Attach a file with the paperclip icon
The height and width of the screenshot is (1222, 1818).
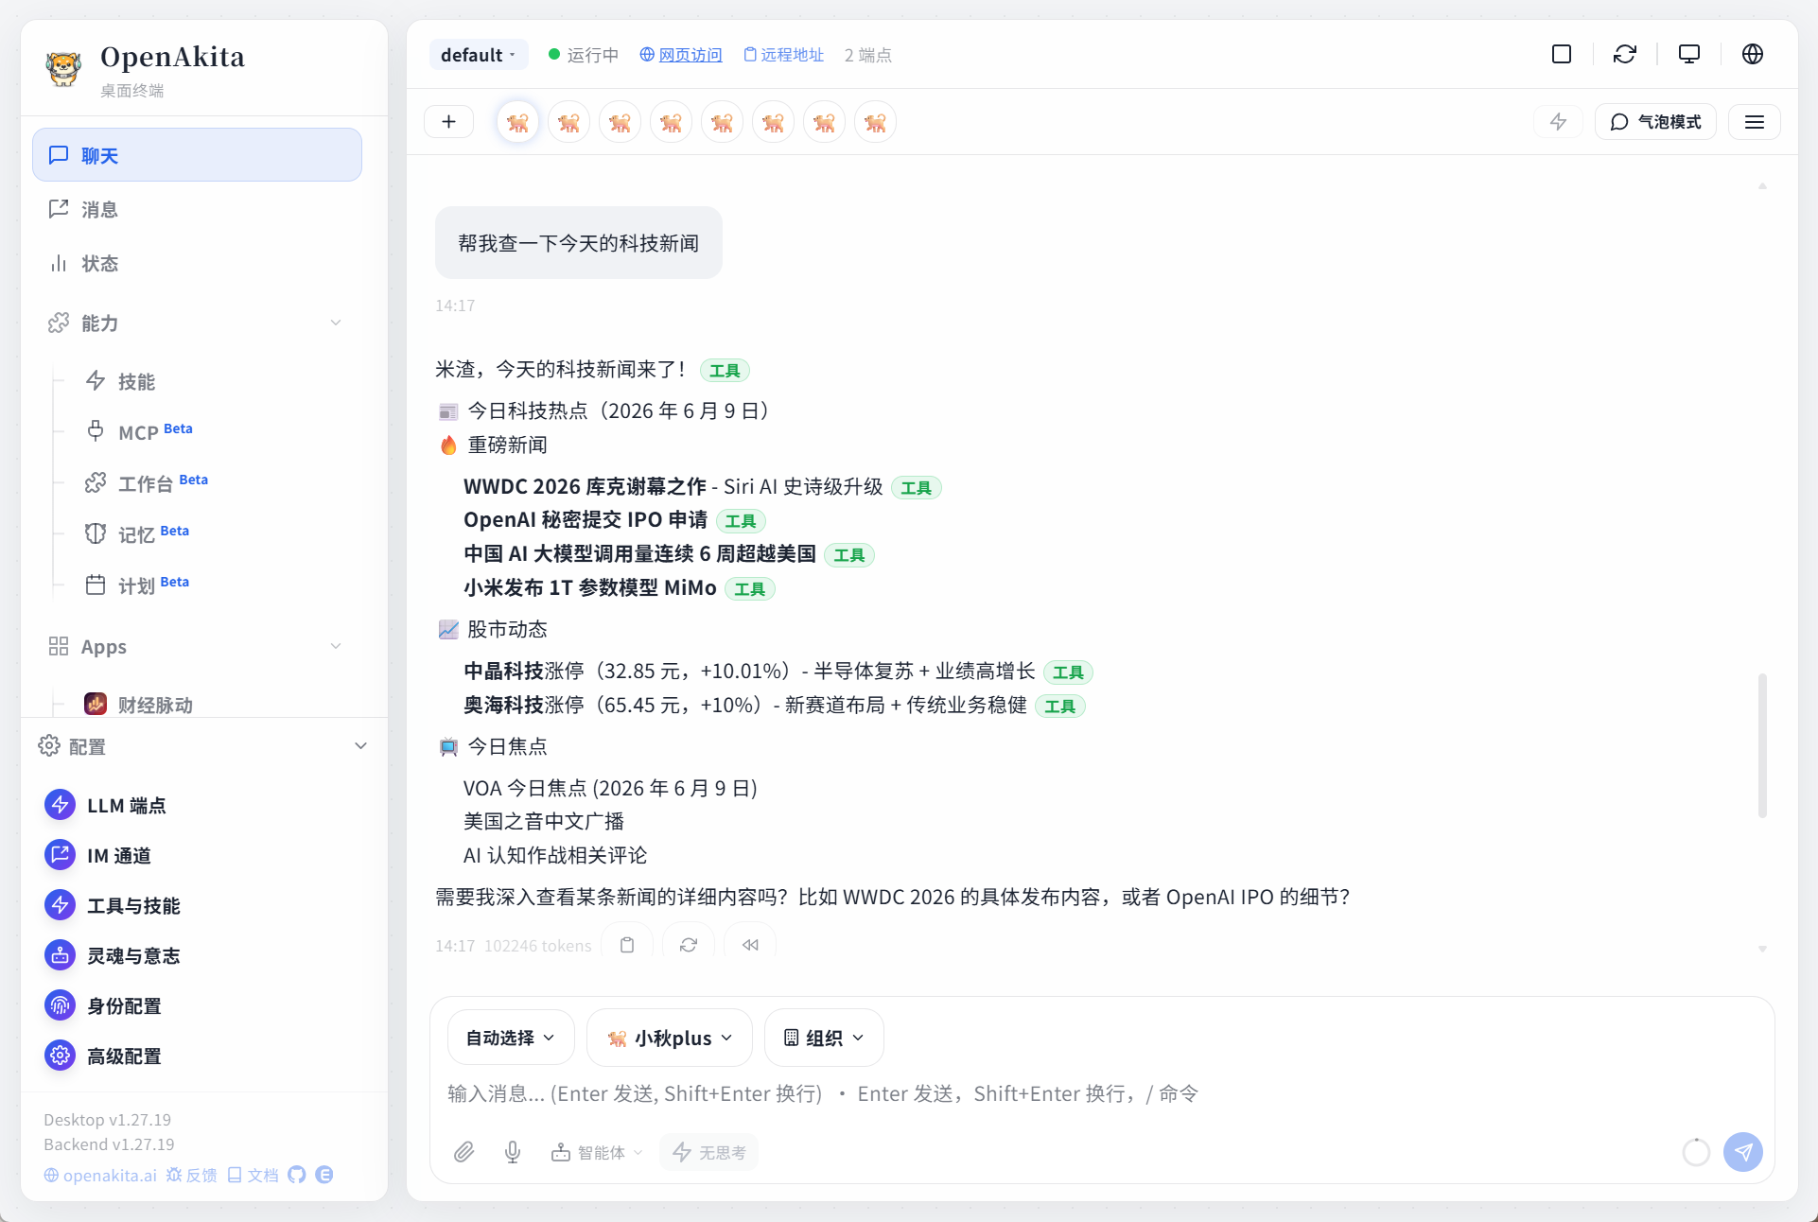pos(463,1152)
